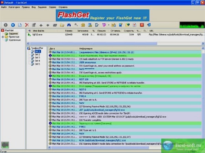Viewport: 205px width, 153px height.
Task: Sort by the Размер column header
Action: click(x=65, y=31)
